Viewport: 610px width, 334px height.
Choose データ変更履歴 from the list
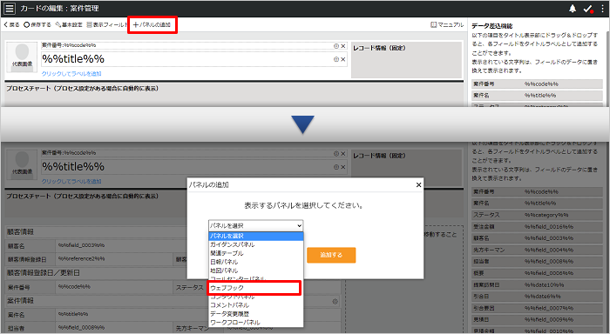pyautogui.click(x=255, y=314)
